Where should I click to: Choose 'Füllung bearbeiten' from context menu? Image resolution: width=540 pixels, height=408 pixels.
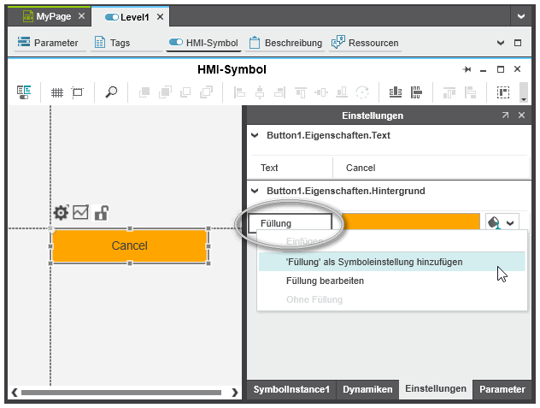[325, 281]
